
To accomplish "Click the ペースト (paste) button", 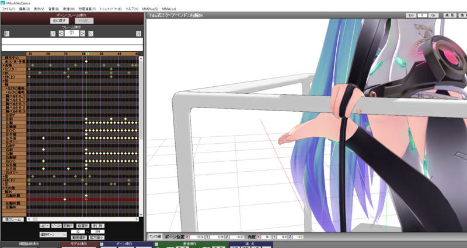I will point(56,226).
